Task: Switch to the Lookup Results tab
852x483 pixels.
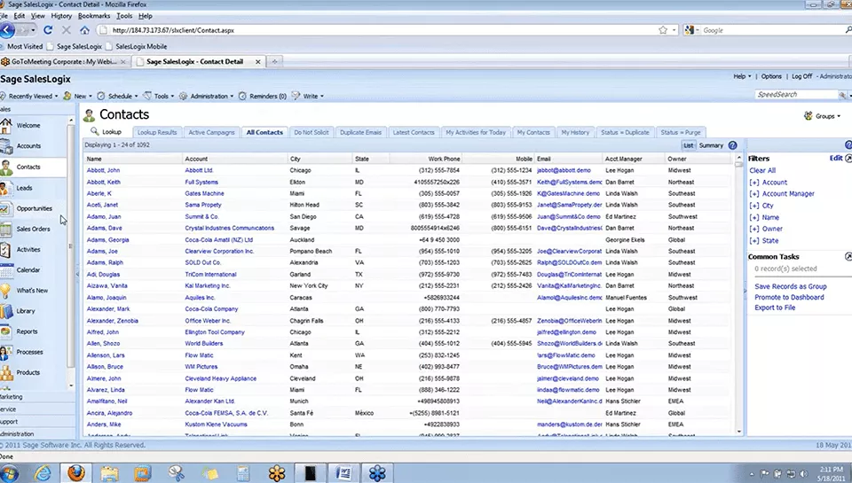Action: pos(157,132)
